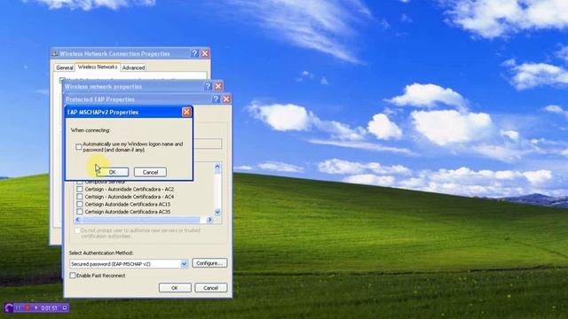Select the Wireless Networks tab
Image resolution: width=568 pixels, height=319 pixels.
click(98, 67)
